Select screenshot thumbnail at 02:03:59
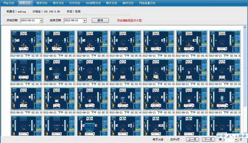This screenshot has height=143, width=248. click(x=125, y=70)
